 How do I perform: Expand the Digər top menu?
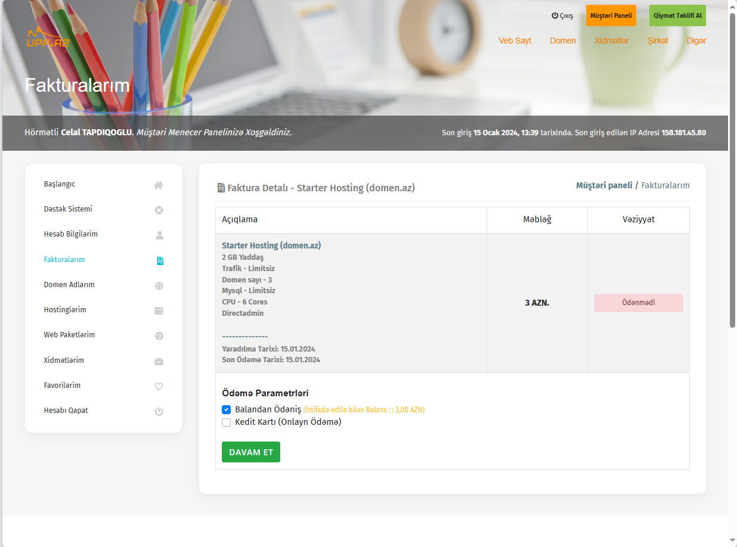point(696,41)
